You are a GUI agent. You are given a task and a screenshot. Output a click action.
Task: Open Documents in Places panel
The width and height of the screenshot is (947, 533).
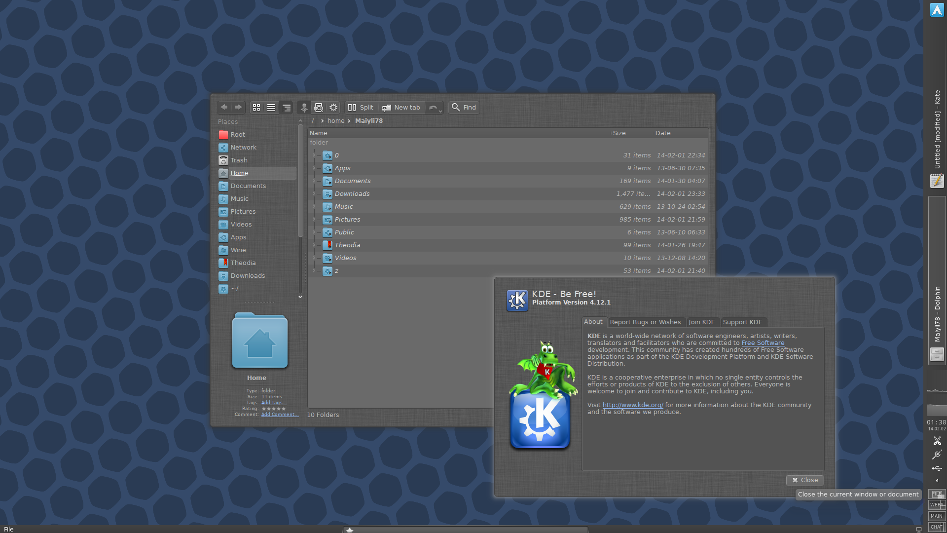coord(257,186)
